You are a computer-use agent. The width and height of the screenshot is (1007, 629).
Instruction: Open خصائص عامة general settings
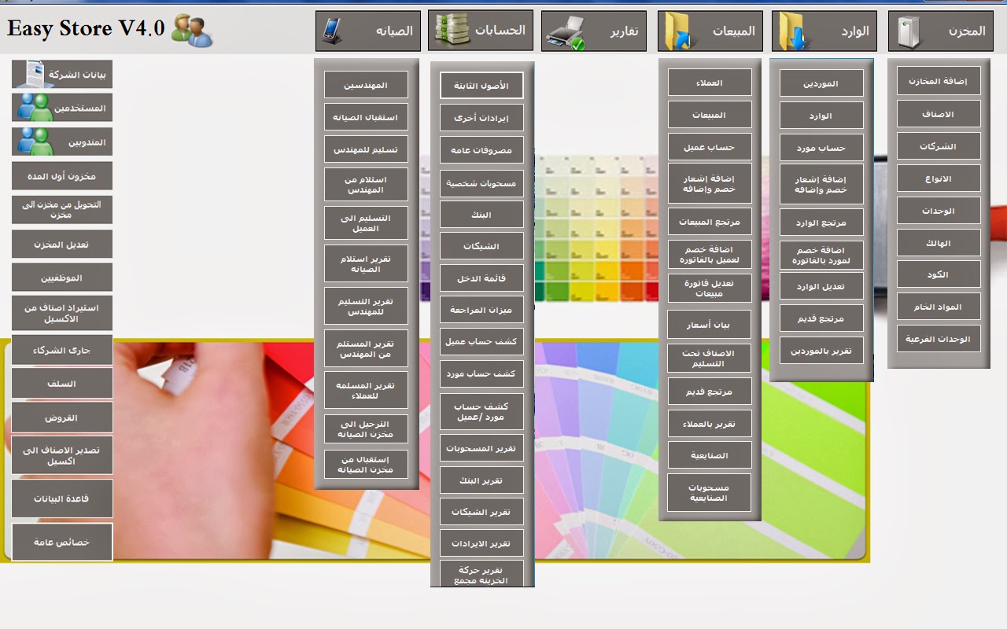(62, 542)
